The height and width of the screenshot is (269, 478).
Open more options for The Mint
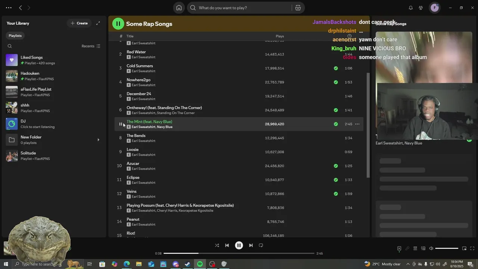(x=357, y=124)
